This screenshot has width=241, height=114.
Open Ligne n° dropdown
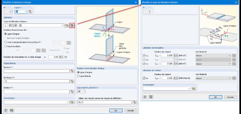(25, 12)
